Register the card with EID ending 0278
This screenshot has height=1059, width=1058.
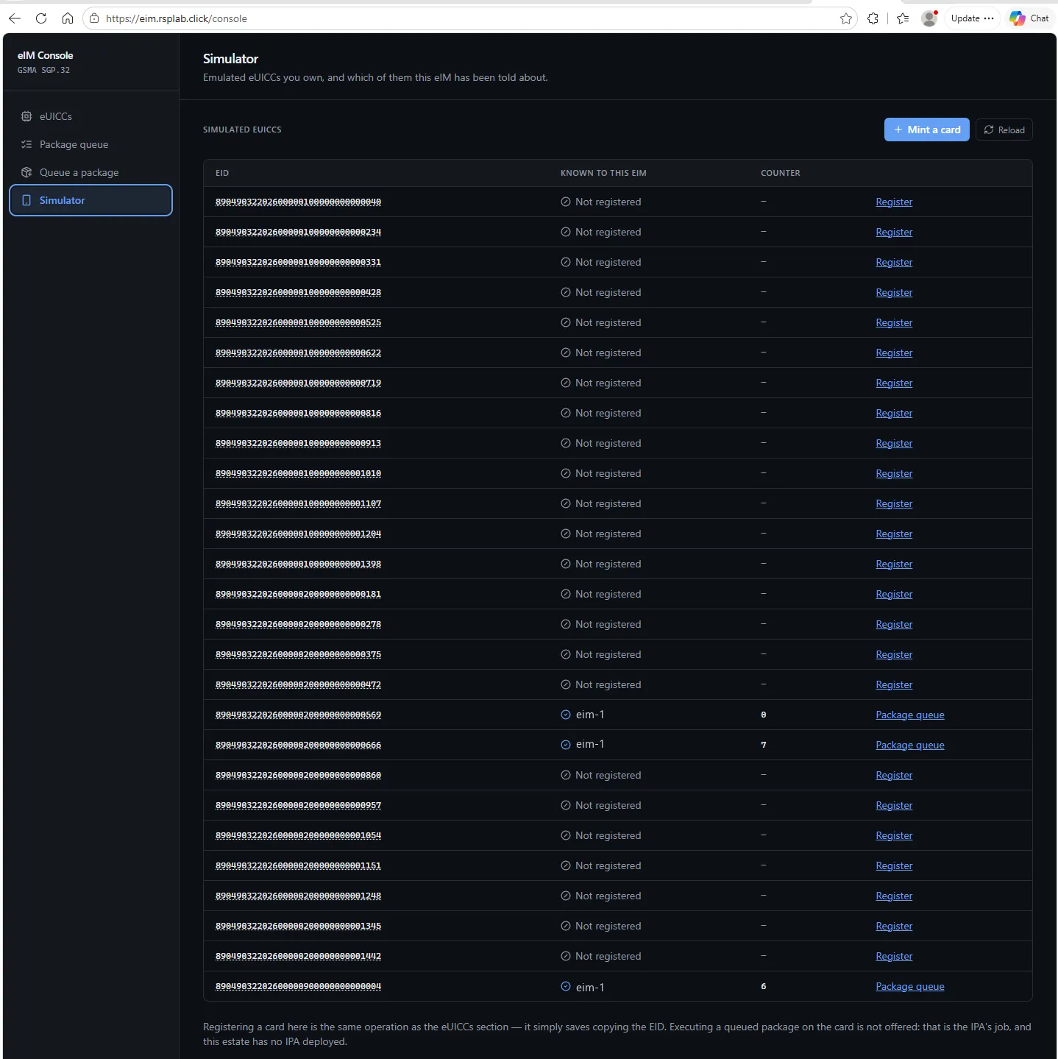click(894, 624)
